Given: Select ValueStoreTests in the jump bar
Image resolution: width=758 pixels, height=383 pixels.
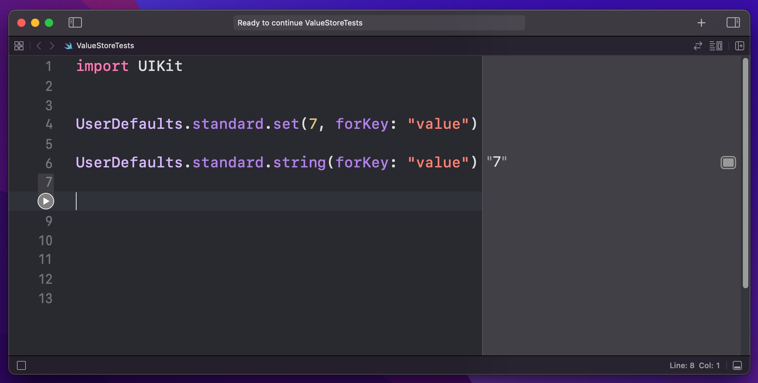Looking at the screenshot, I should pos(105,45).
